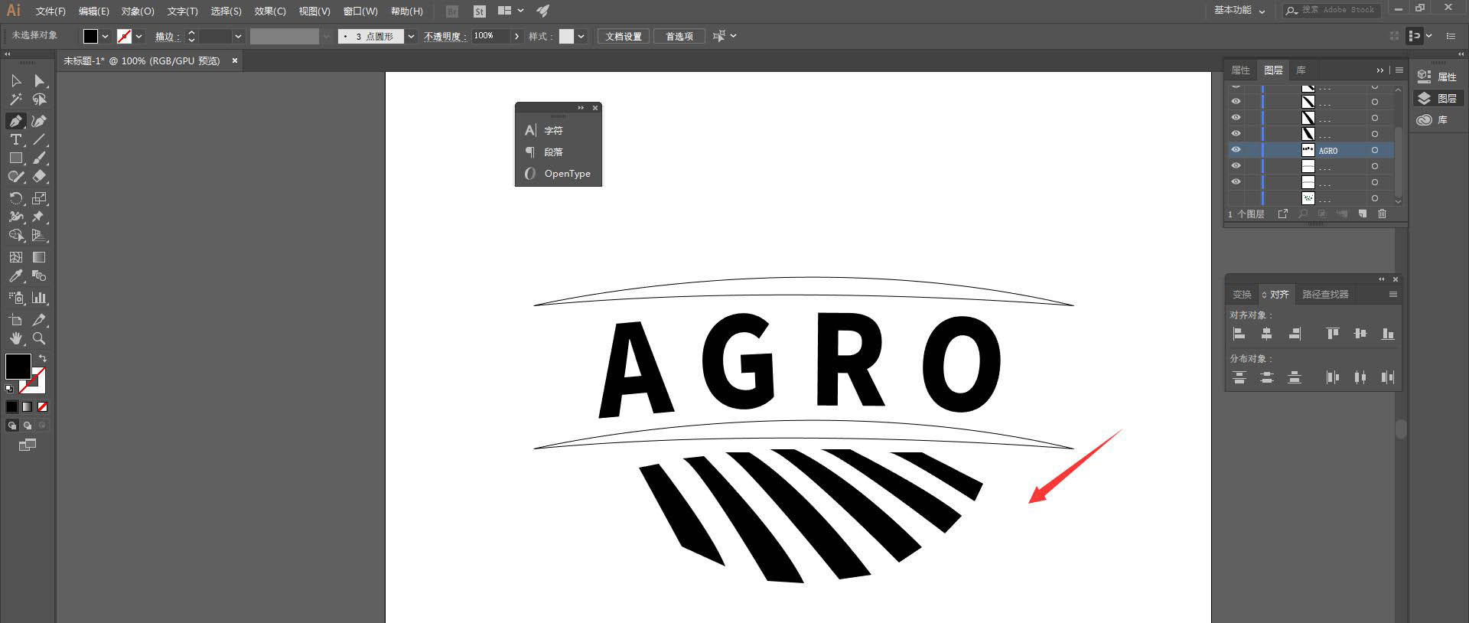1469x623 pixels.
Task: Select the Line Segment tool
Action: pyautogui.click(x=39, y=139)
